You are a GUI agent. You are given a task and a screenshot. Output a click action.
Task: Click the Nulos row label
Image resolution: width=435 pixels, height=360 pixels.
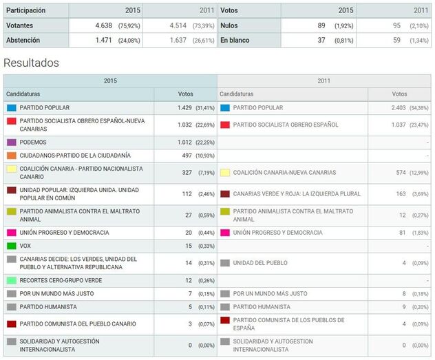point(229,25)
